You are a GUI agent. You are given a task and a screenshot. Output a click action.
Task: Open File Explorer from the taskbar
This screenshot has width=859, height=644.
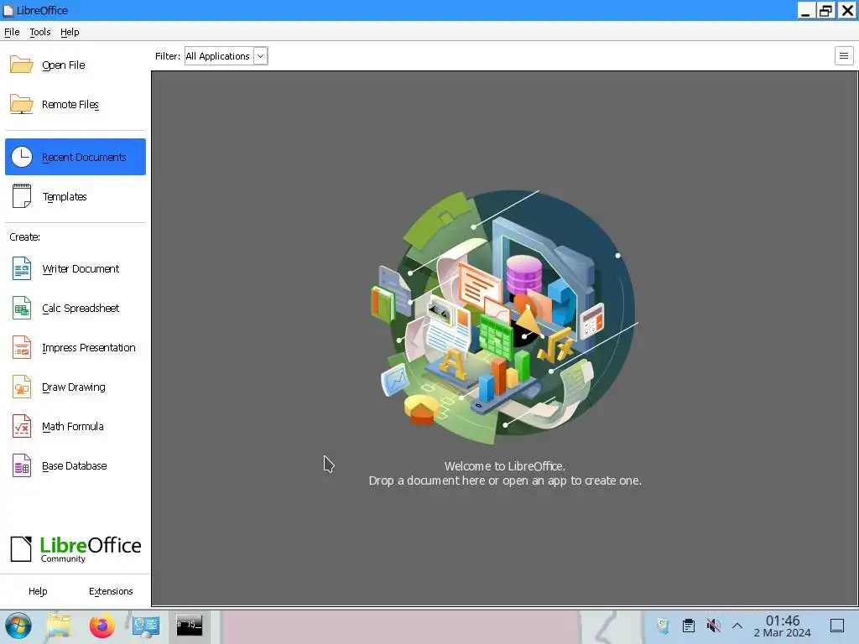pyautogui.click(x=59, y=626)
